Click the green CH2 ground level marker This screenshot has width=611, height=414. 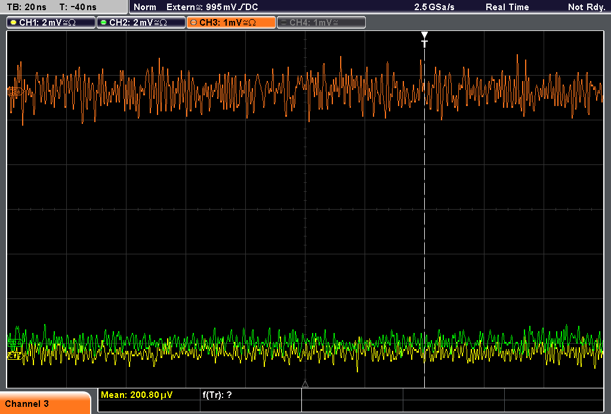point(15,343)
